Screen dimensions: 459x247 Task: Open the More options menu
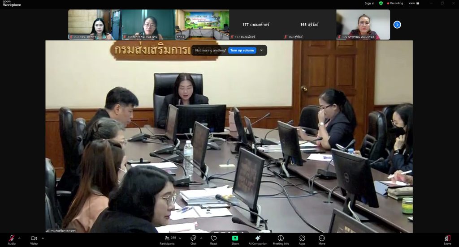(321, 238)
